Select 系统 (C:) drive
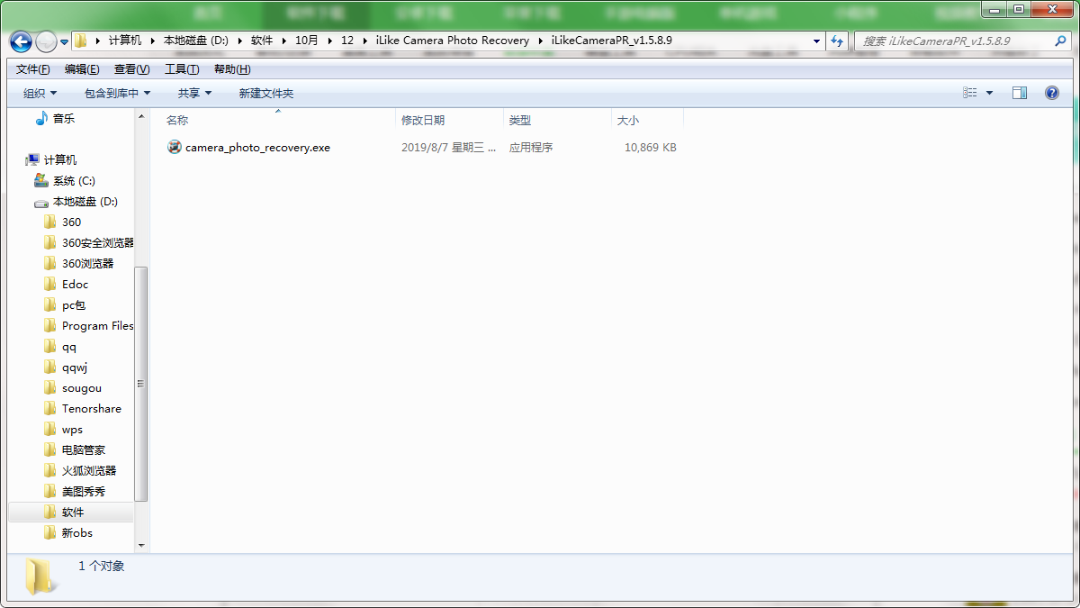Screen dimensions: 1080x608 point(74,180)
